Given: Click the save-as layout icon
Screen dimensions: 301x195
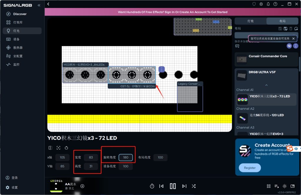Looking at the screenshot, I should pyautogui.click(x=285, y=29).
